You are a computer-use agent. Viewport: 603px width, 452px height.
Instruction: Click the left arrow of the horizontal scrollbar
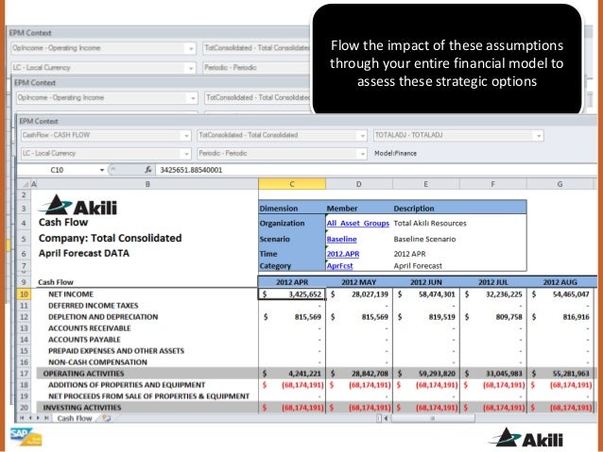click(387, 418)
